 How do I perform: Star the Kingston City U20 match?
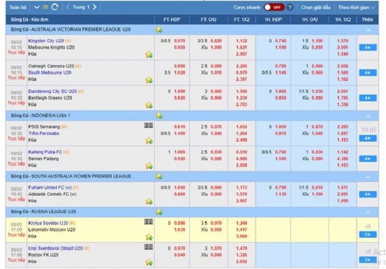click(149, 54)
